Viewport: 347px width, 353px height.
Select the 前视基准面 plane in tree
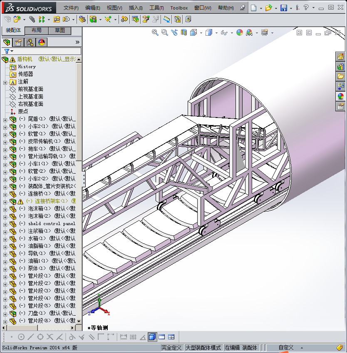tap(30, 89)
